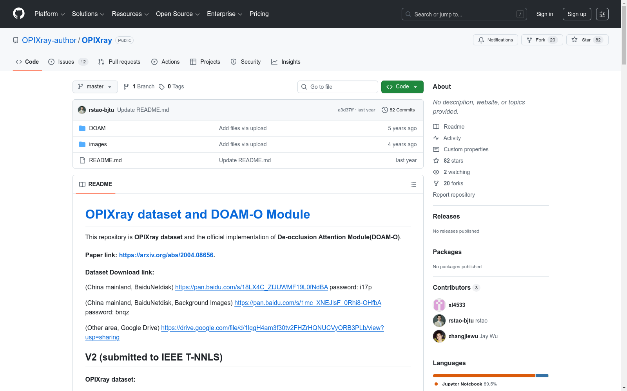The image size is (627, 391).
Task: Open Report repository link
Action: point(454,195)
